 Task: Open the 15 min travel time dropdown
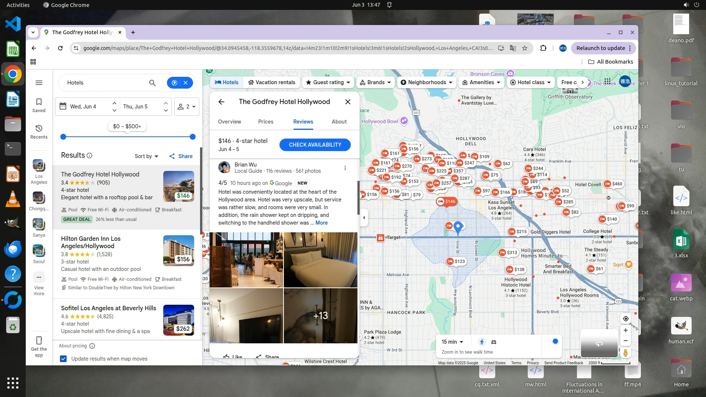452,342
